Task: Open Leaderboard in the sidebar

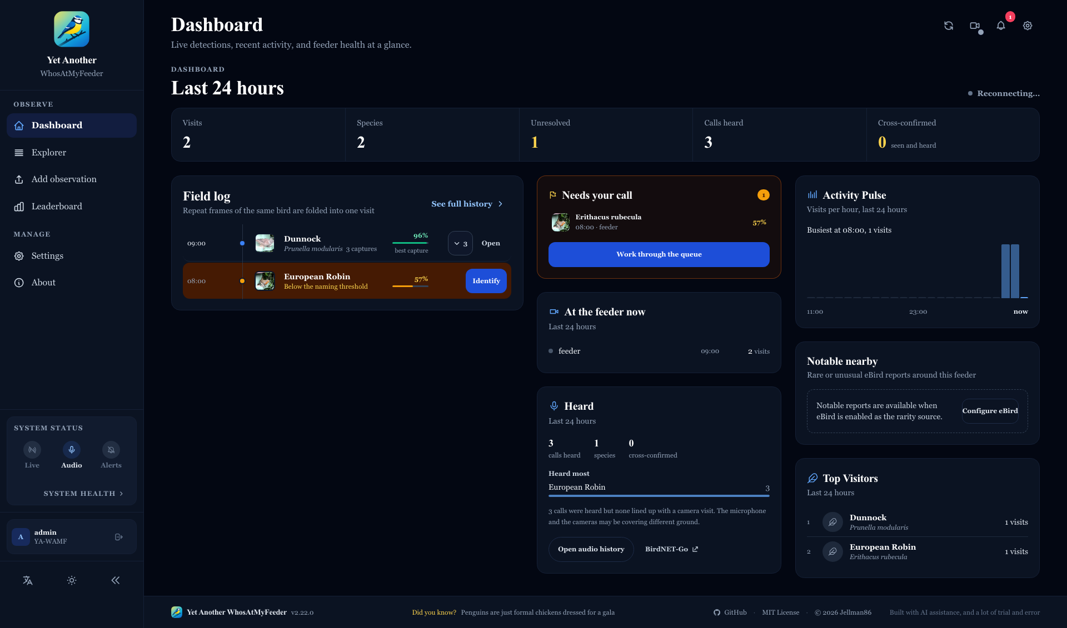Action: [x=72, y=207]
